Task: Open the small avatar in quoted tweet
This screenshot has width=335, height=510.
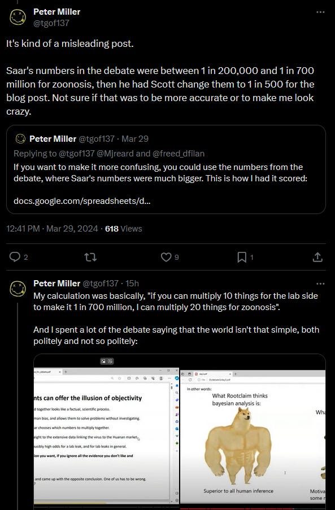Action: (20, 139)
